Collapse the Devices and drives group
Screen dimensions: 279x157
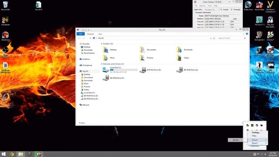click(102, 64)
